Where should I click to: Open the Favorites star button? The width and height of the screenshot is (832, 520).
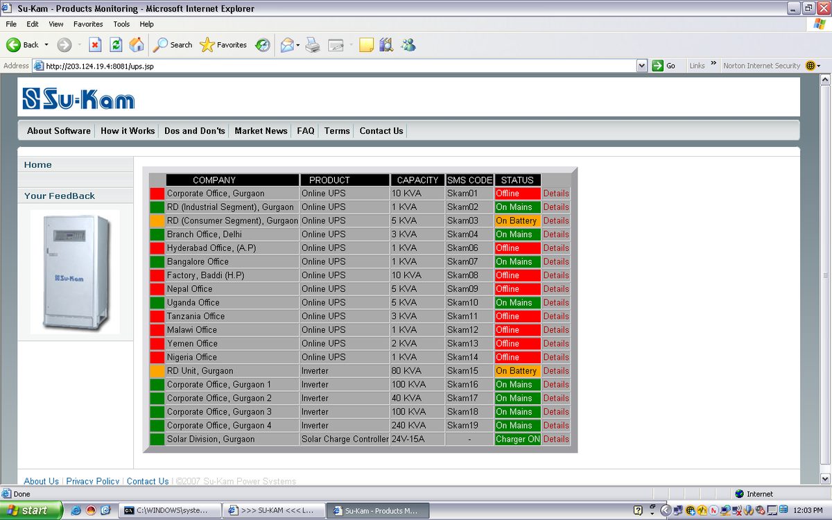[x=223, y=45]
